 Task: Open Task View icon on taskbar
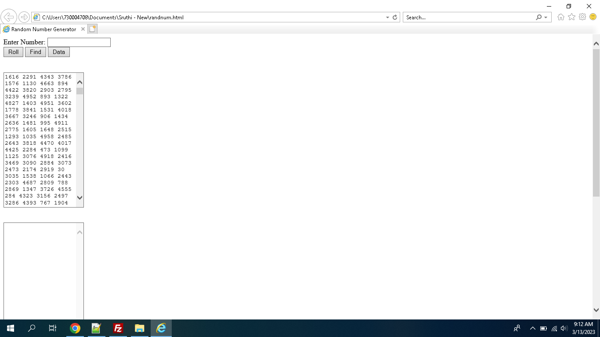pyautogui.click(x=53, y=328)
